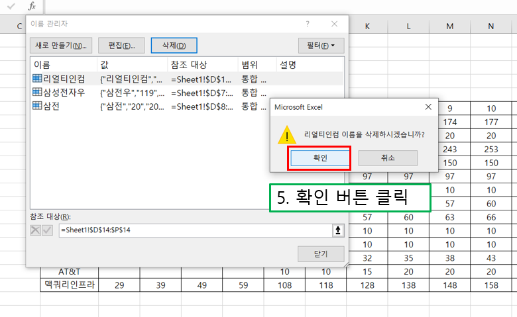Click 확인 to confirm deletion

tap(320, 158)
